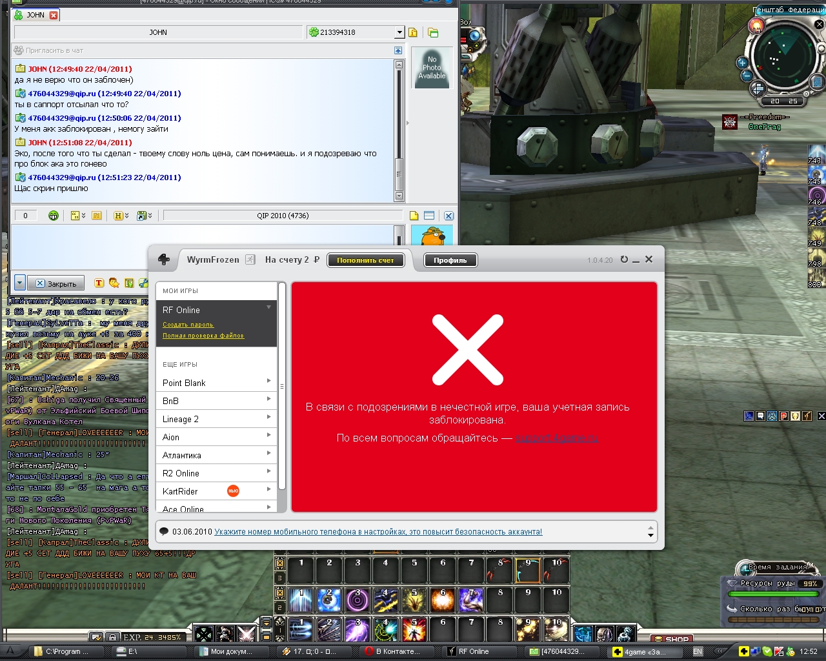Click skill slot 4 green radar in bottom row
This screenshot has width=826, height=661.
tap(386, 629)
